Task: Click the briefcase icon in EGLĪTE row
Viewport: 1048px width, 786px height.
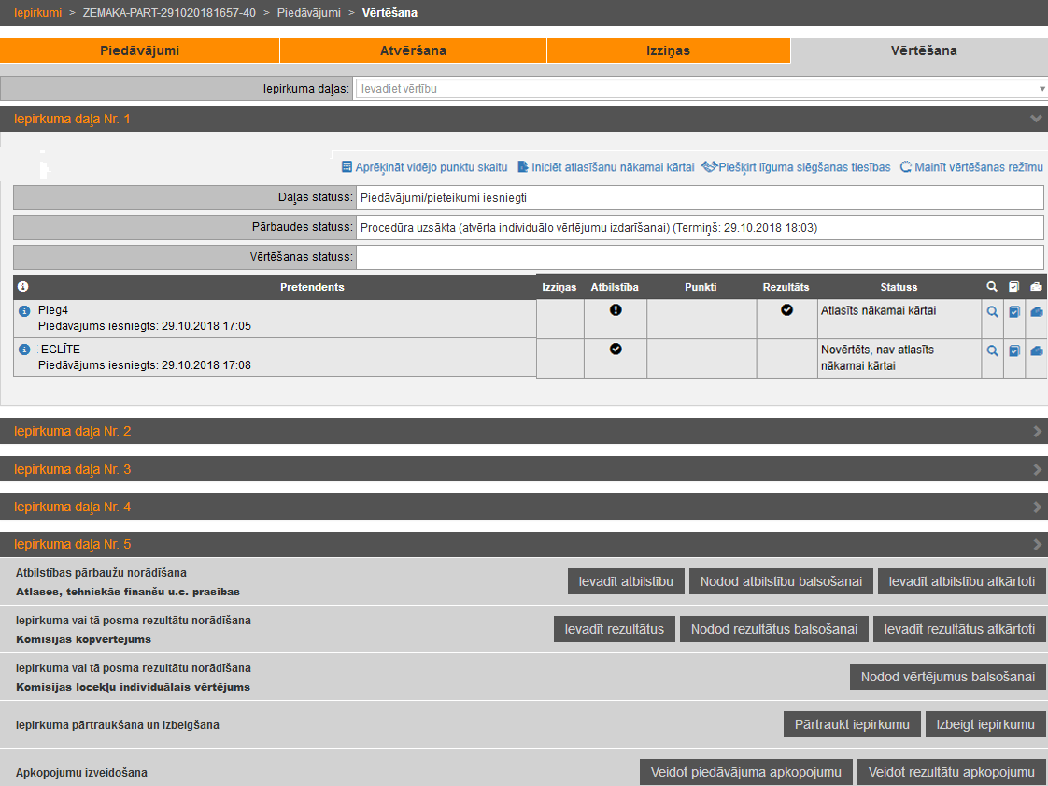Action: [1036, 351]
